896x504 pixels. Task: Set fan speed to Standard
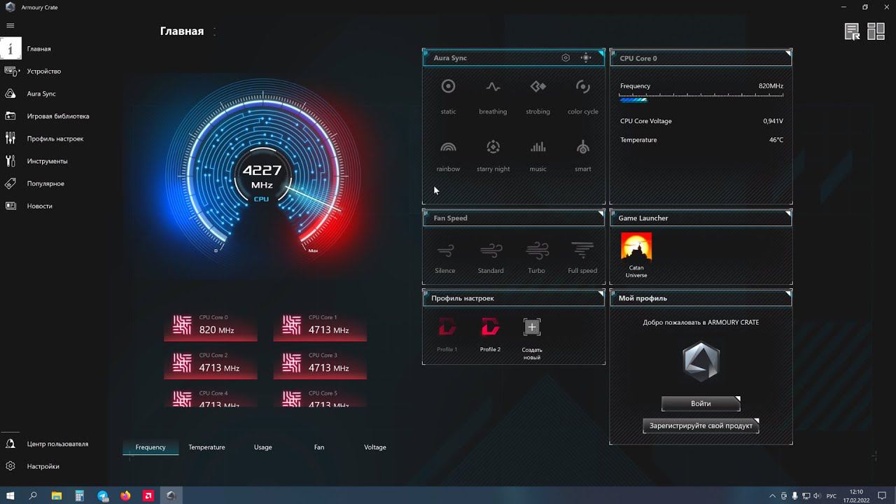pos(491,258)
